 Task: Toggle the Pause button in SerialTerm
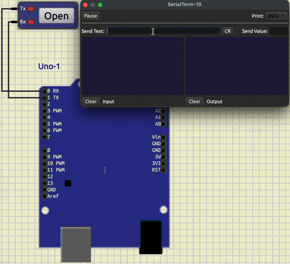(91, 16)
